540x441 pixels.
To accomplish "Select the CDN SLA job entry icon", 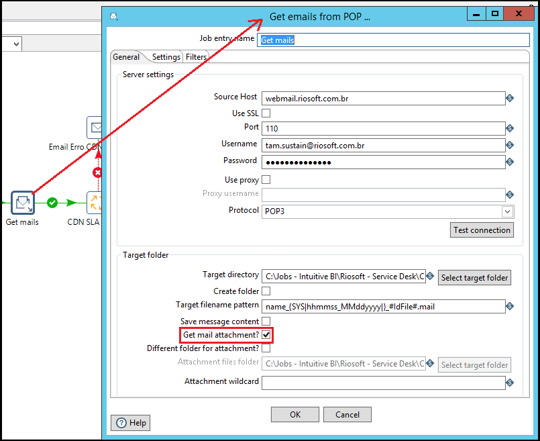I will click(95, 202).
